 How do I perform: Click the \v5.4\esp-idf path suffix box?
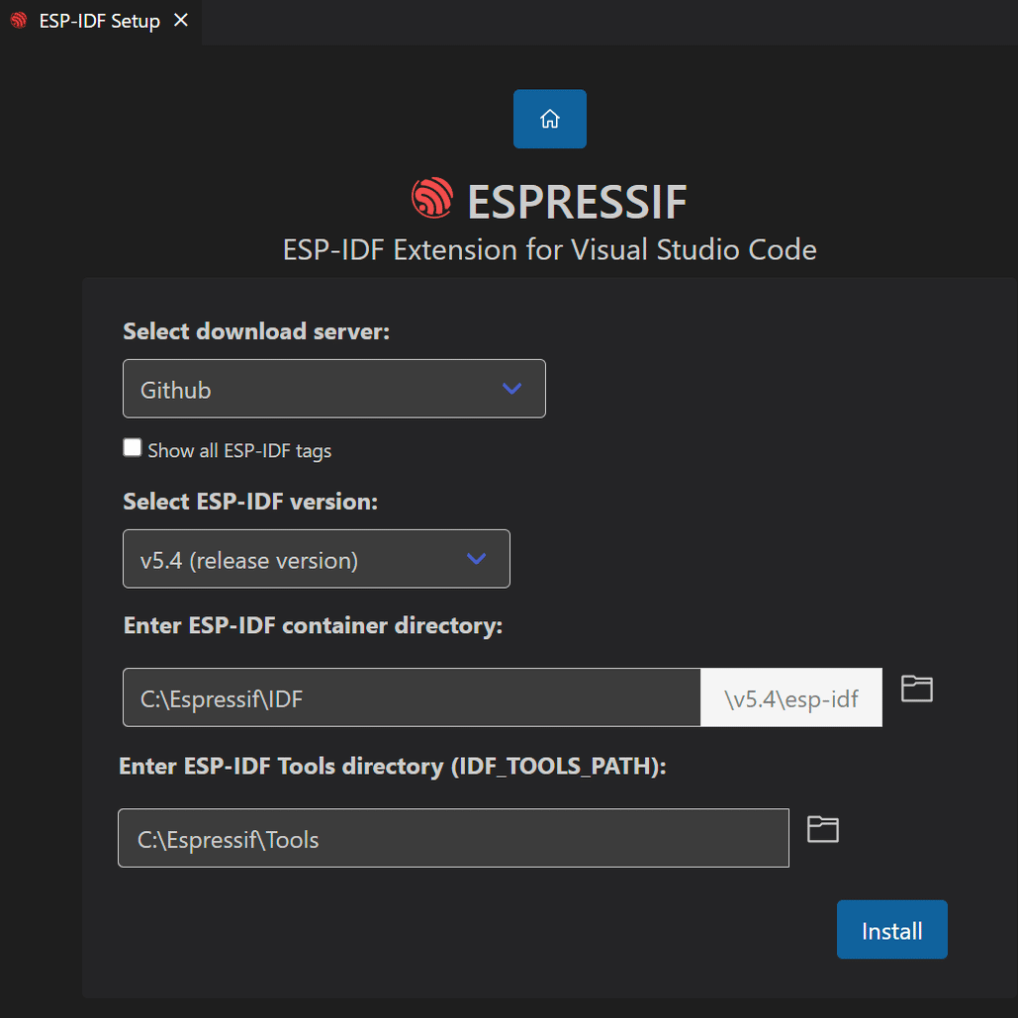point(791,698)
